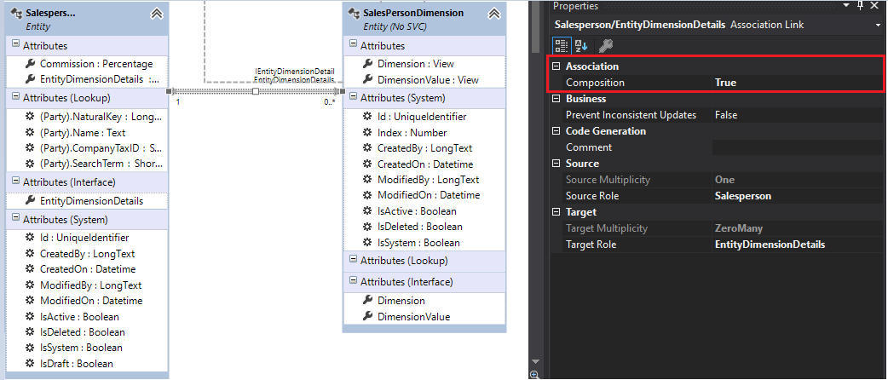Collapse the Target property category
Screen dimensions: 888x380
tap(556, 212)
